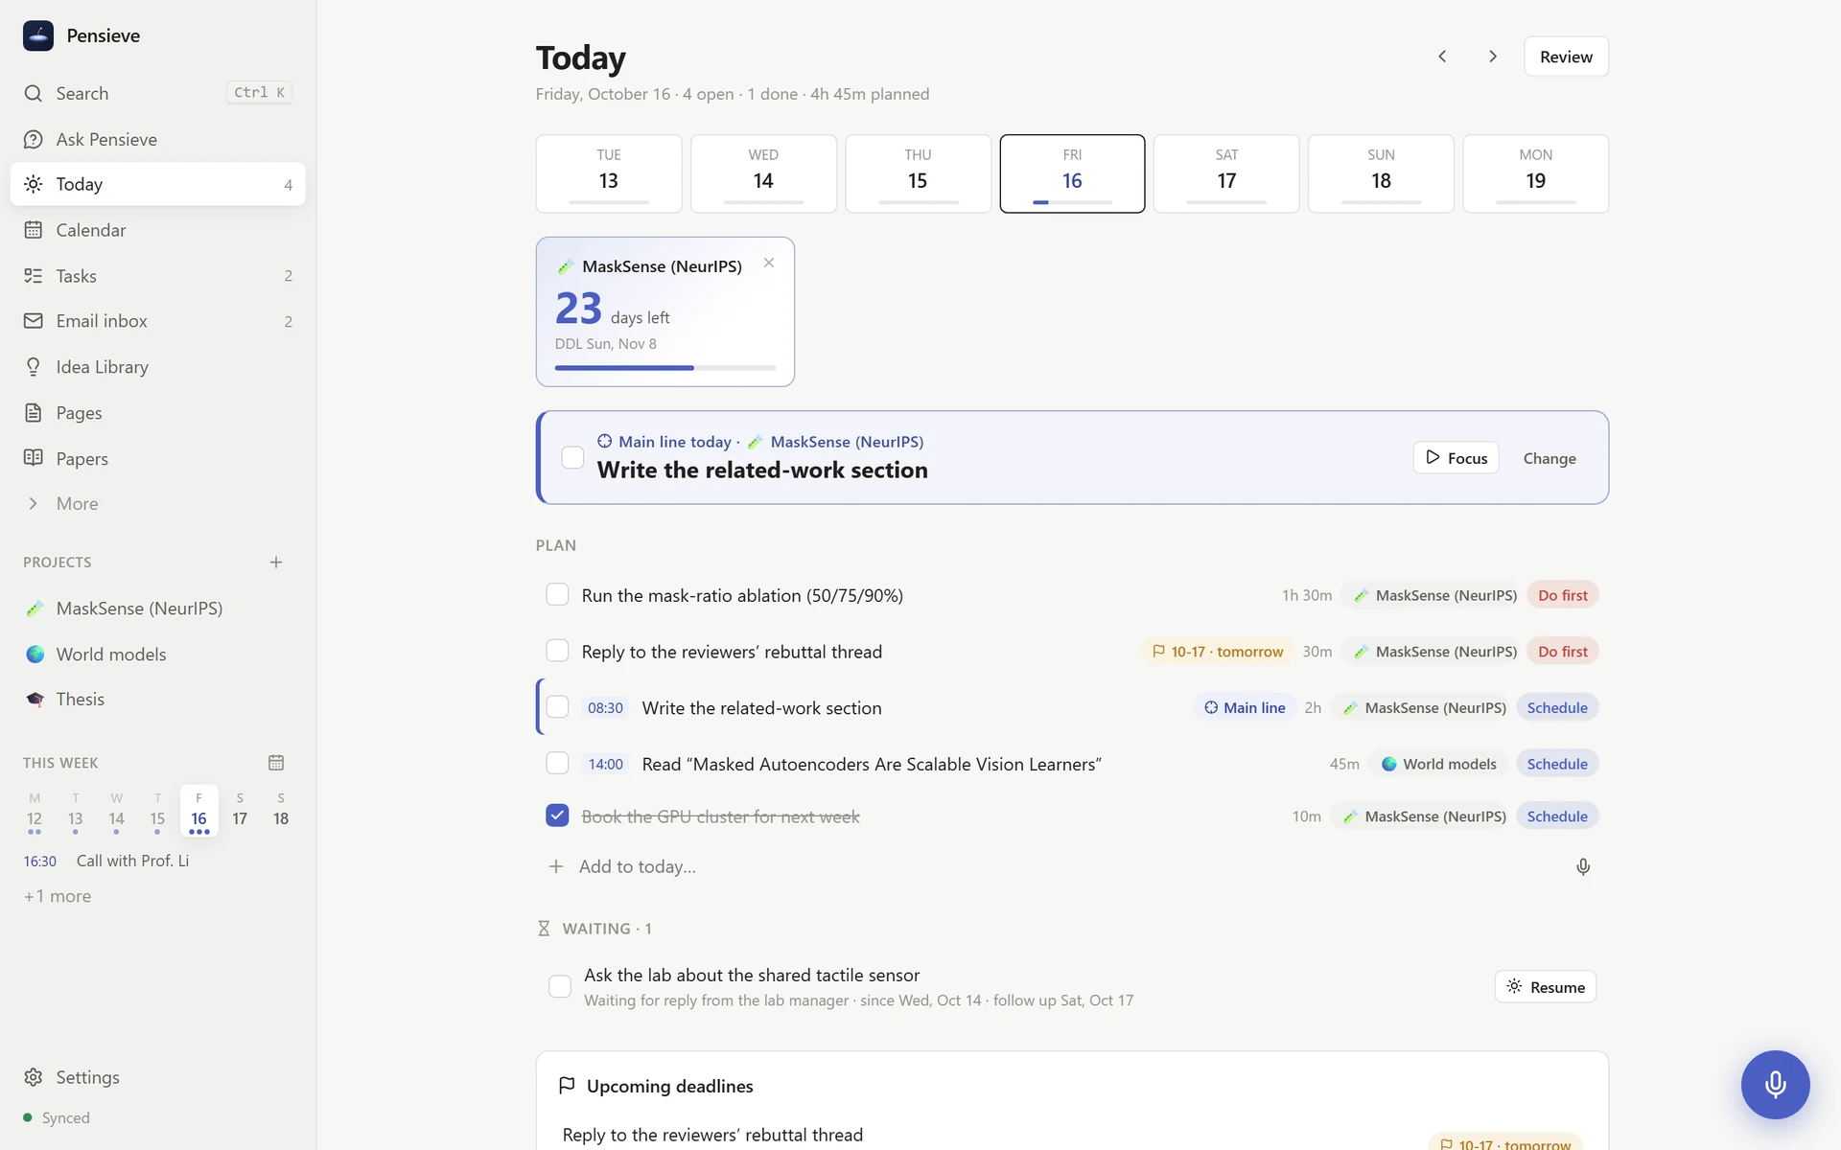Click Change main line link
This screenshot has height=1150, width=1841.
click(1550, 458)
